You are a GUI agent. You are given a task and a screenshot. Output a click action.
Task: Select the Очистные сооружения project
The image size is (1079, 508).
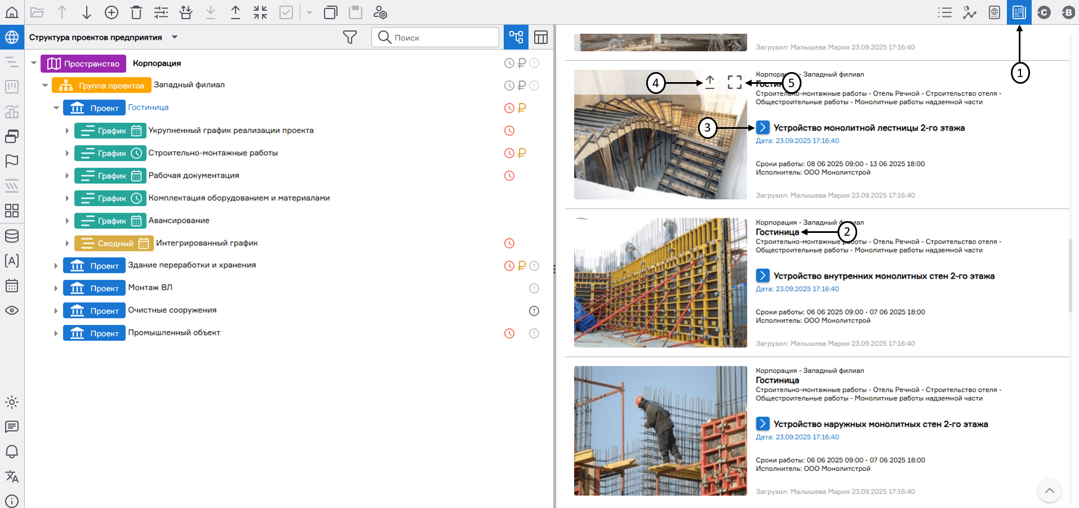[x=172, y=310]
